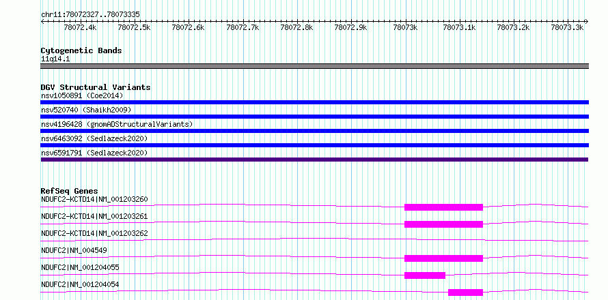
Task: Click the nsv6591791 (Sedlazeck2020) label
Action: click(x=94, y=153)
